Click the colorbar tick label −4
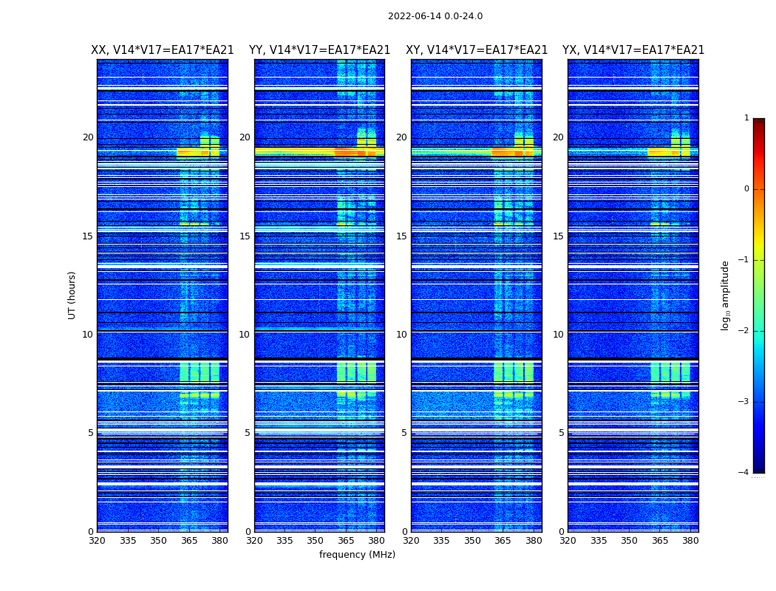Image resolution: width=776 pixels, height=591 pixels. pyautogui.click(x=743, y=472)
